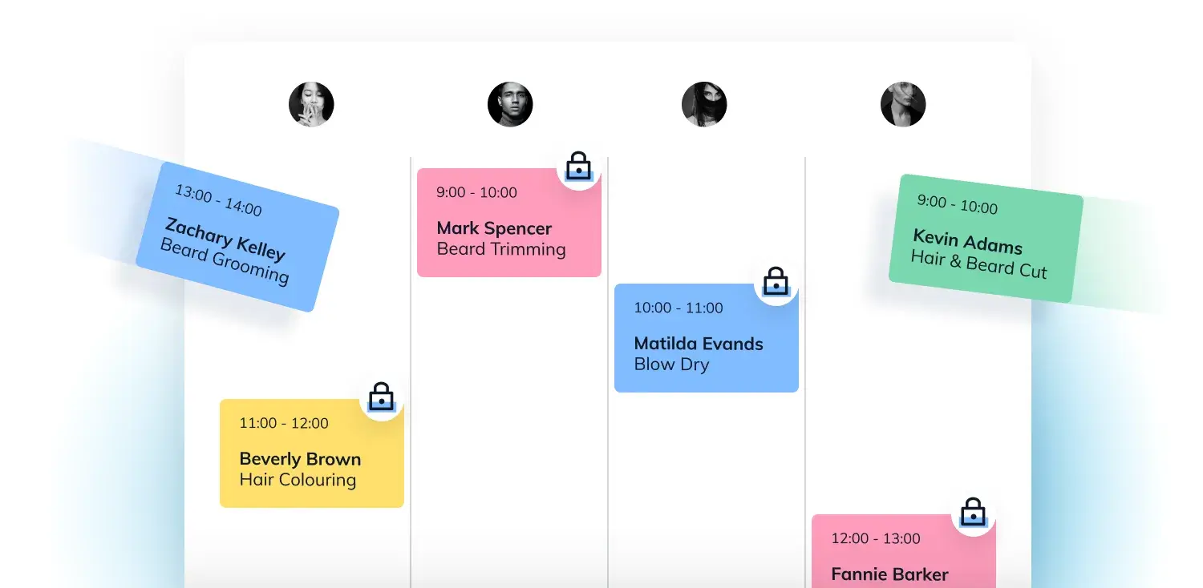Screen dimensions: 1203x588
Task: Click the Hair & Beard Cut service text
Action: click(x=978, y=264)
